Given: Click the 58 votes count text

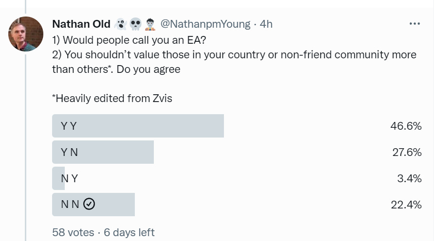Looking at the screenshot, I should click(73, 233).
